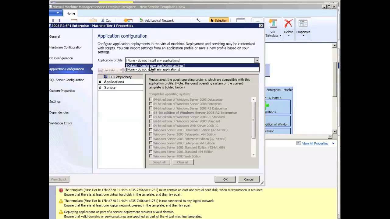This screenshot has width=390, height=219.
Task: Click the warning icon on the valid domain message
Action: click(x=61, y=212)
